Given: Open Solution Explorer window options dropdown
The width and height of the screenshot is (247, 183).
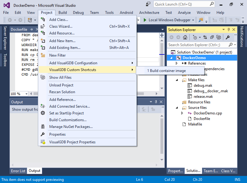Looking at the screenshot, I should (x=224, y=30).
